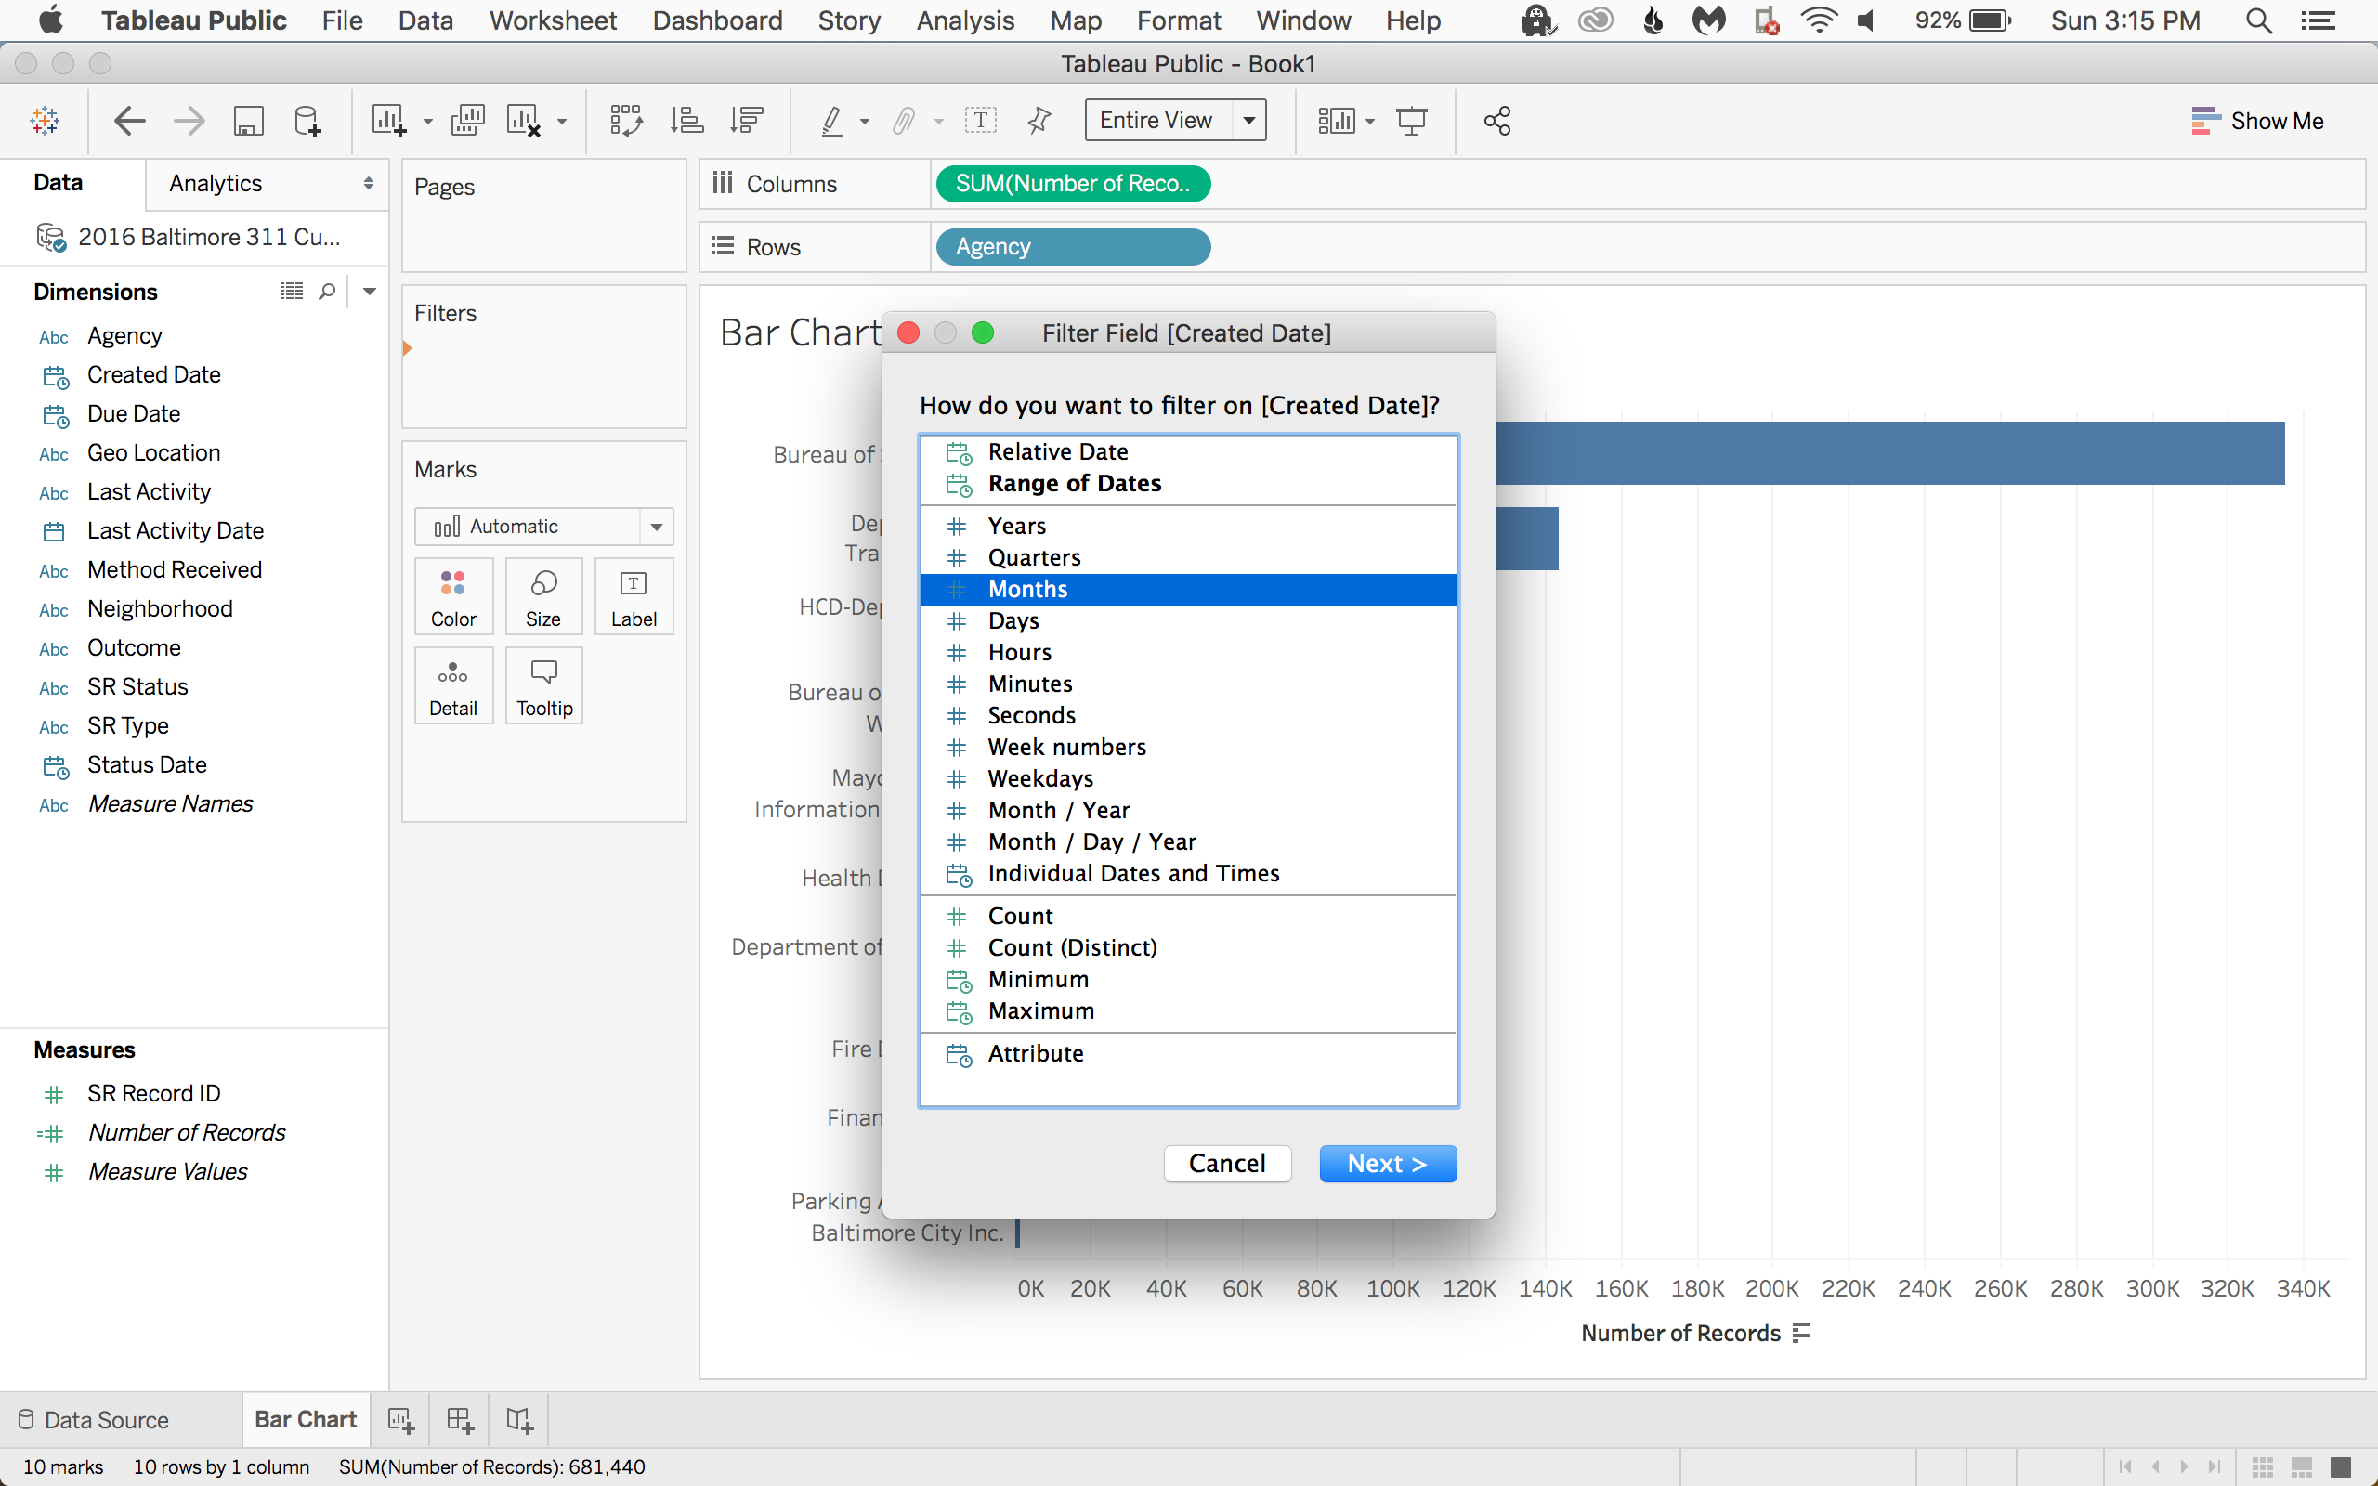Open the Label marks card
This screenshot has height=1486, width=2378.
point(634,597)
